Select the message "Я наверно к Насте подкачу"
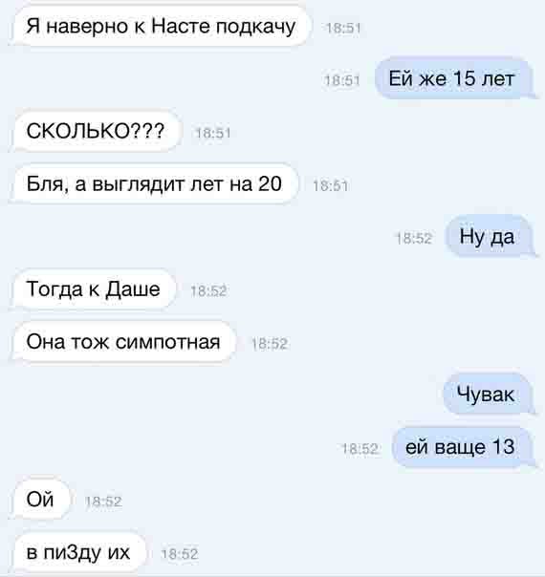 point(161,27)
